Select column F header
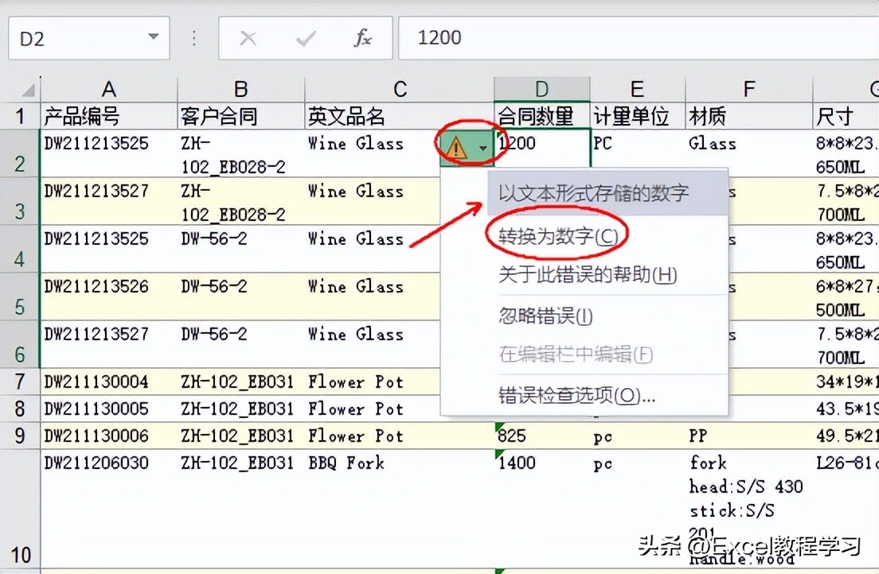Image resolution: width=879 pixels, height=574 pixels. click(x=749, y=89)
